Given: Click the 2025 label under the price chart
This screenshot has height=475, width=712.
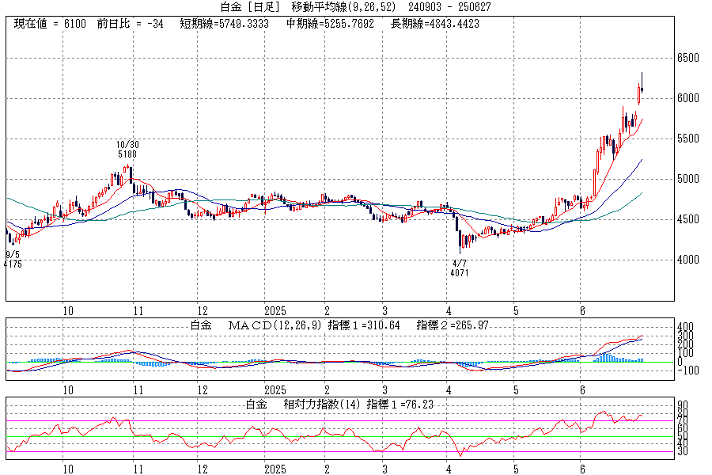Looking at the screenshot, I should coord(275,311).
